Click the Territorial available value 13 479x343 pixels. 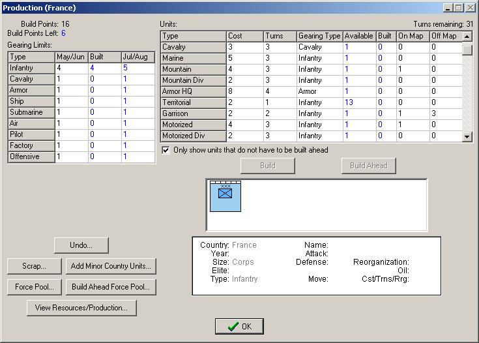pos(349,102)
